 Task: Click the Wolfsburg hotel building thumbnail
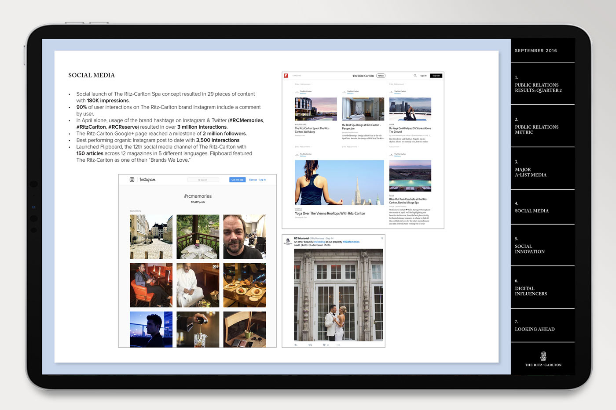click(x=316, y=109)
